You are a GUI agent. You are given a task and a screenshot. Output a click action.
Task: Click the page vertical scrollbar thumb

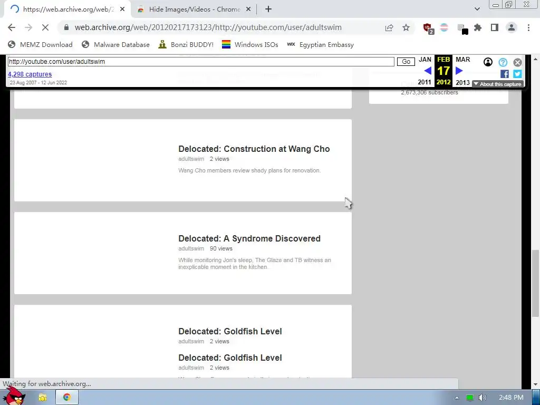pyautogui.click(x=536, y=283)
